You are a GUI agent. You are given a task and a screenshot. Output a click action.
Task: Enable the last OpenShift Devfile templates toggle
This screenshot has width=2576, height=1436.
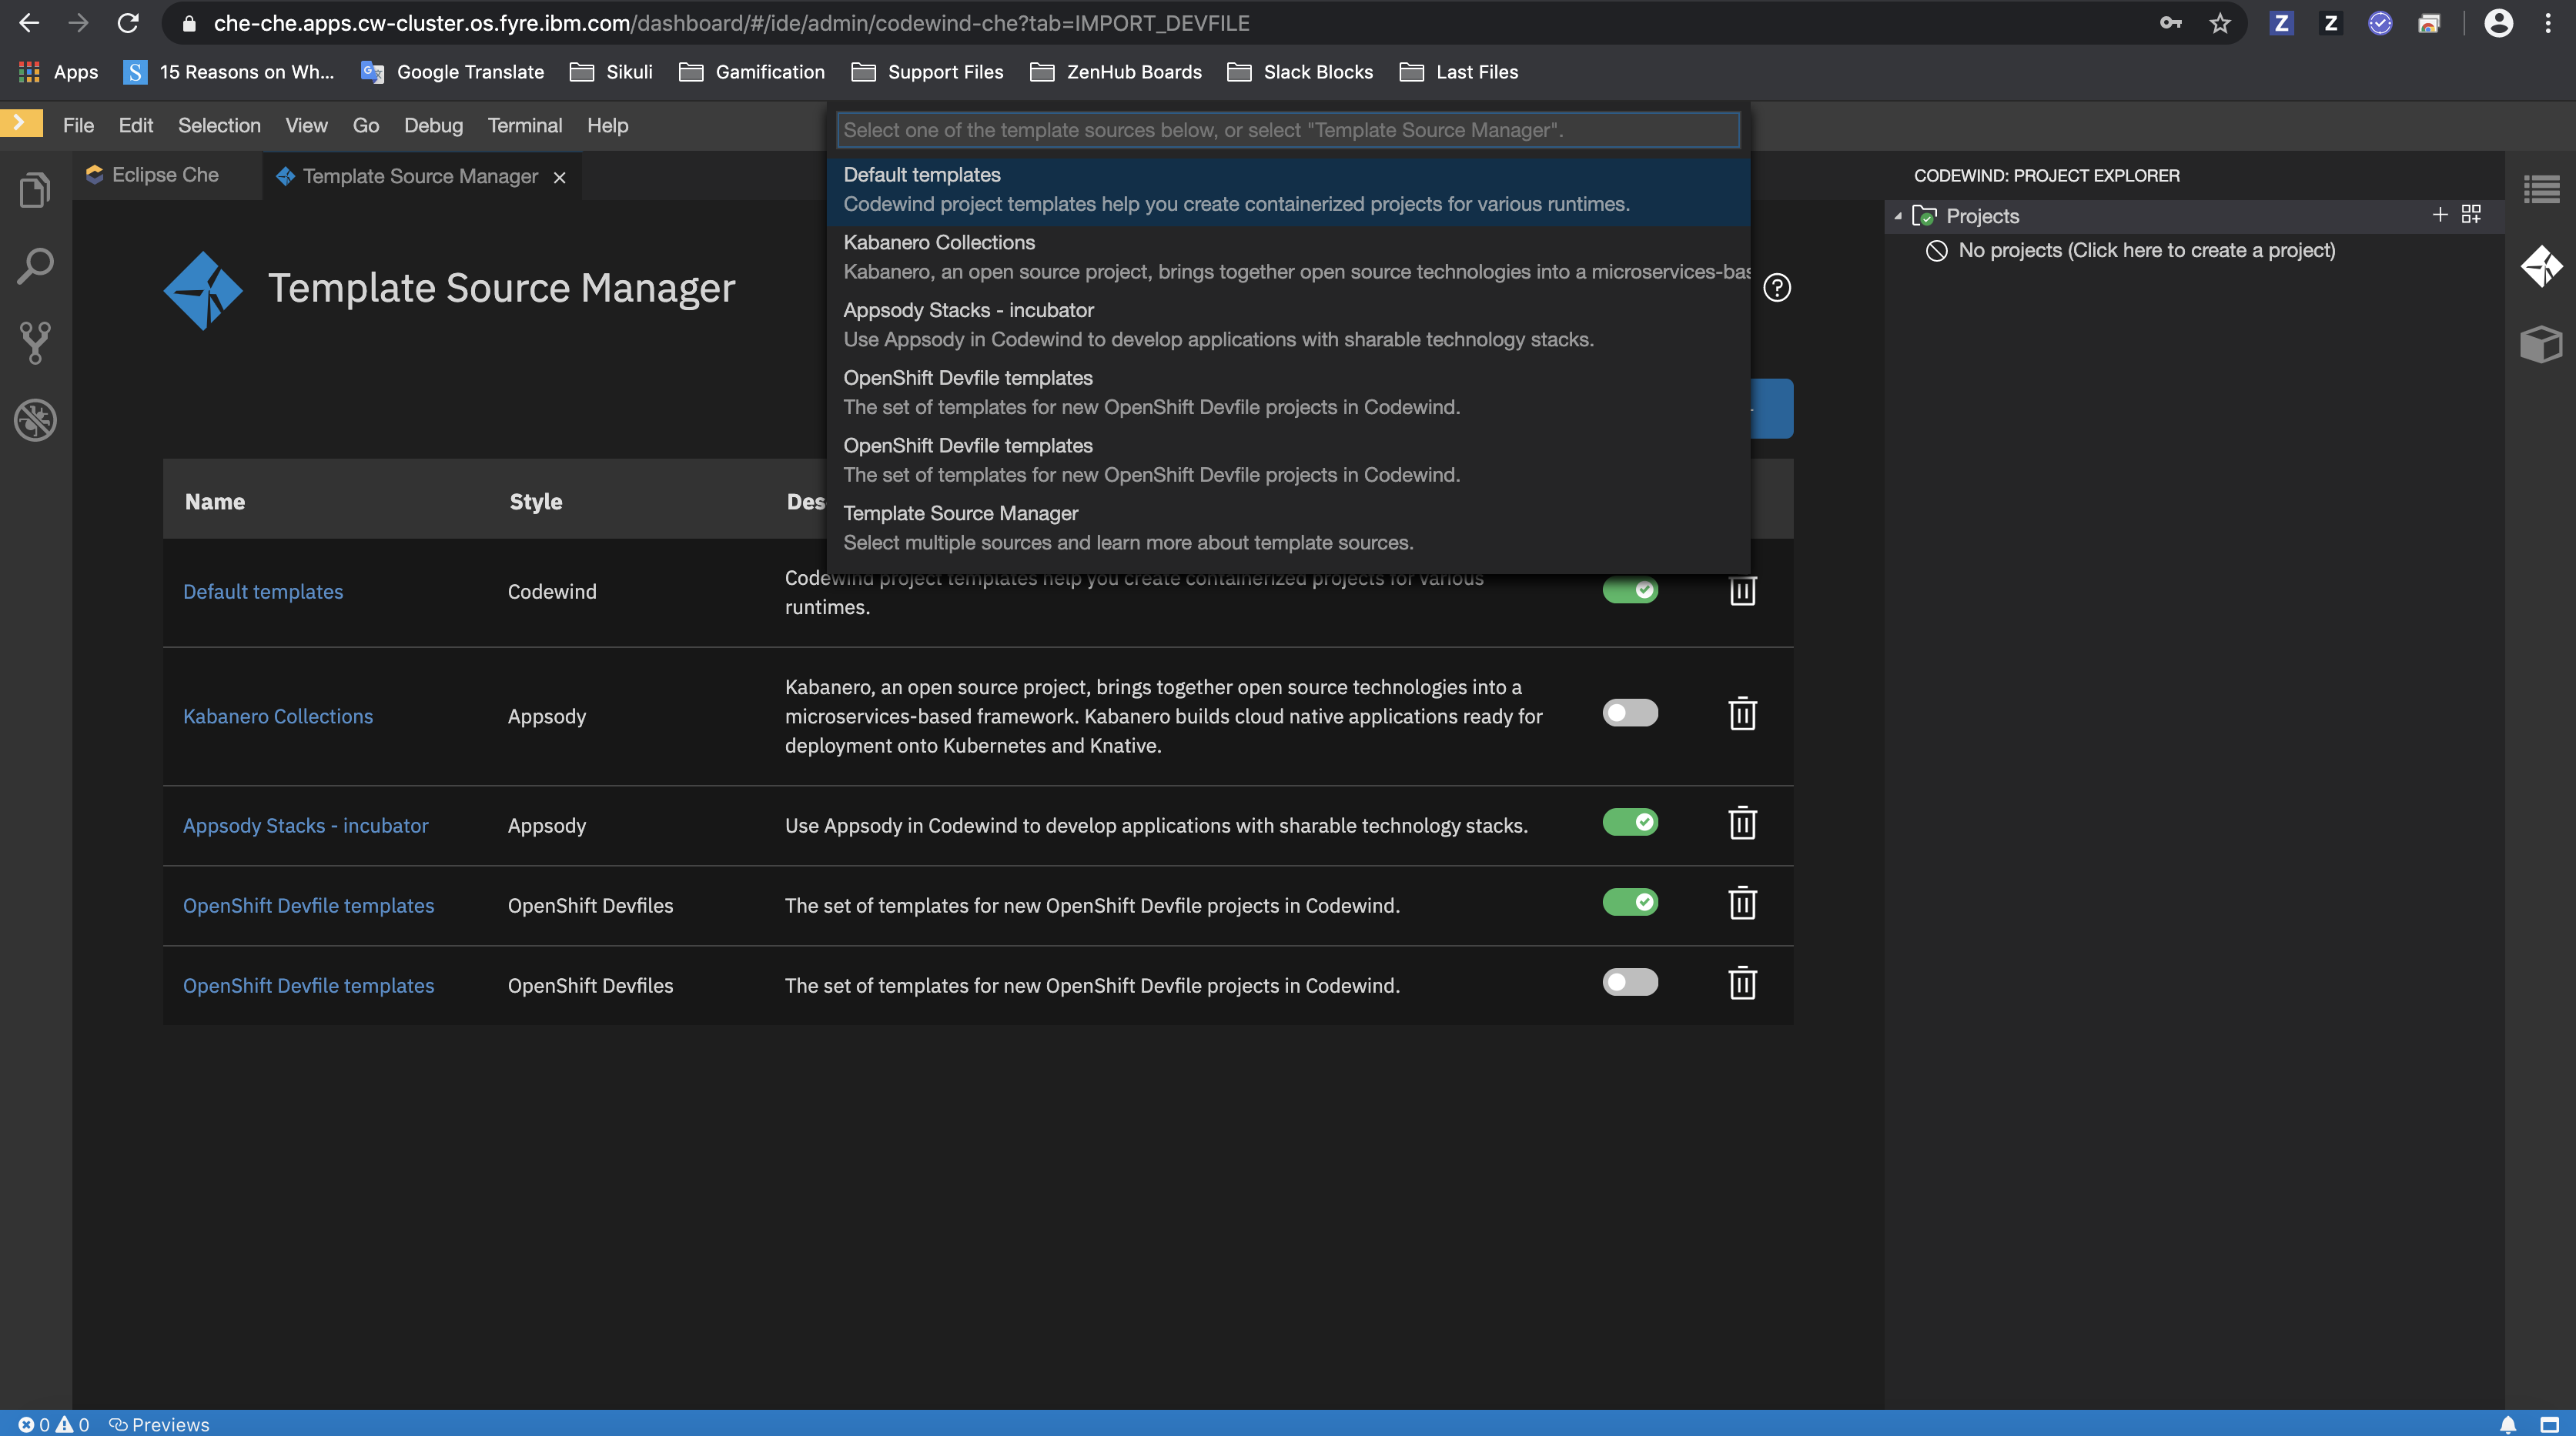pos(1629,982)
